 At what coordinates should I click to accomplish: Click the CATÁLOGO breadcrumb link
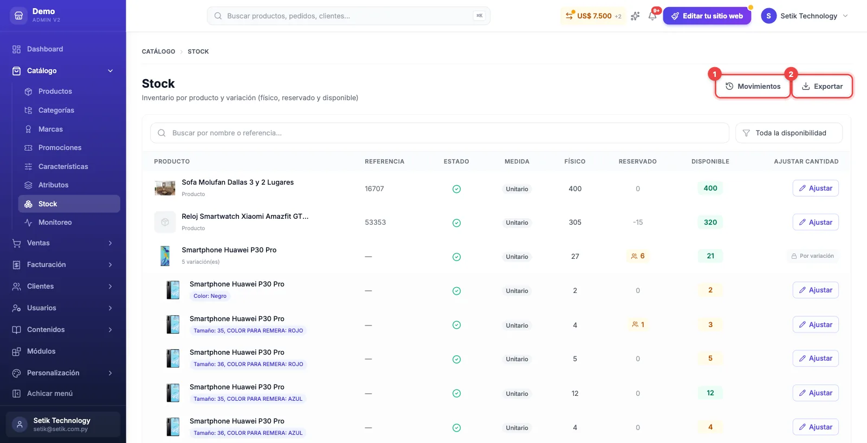[158, 51]
